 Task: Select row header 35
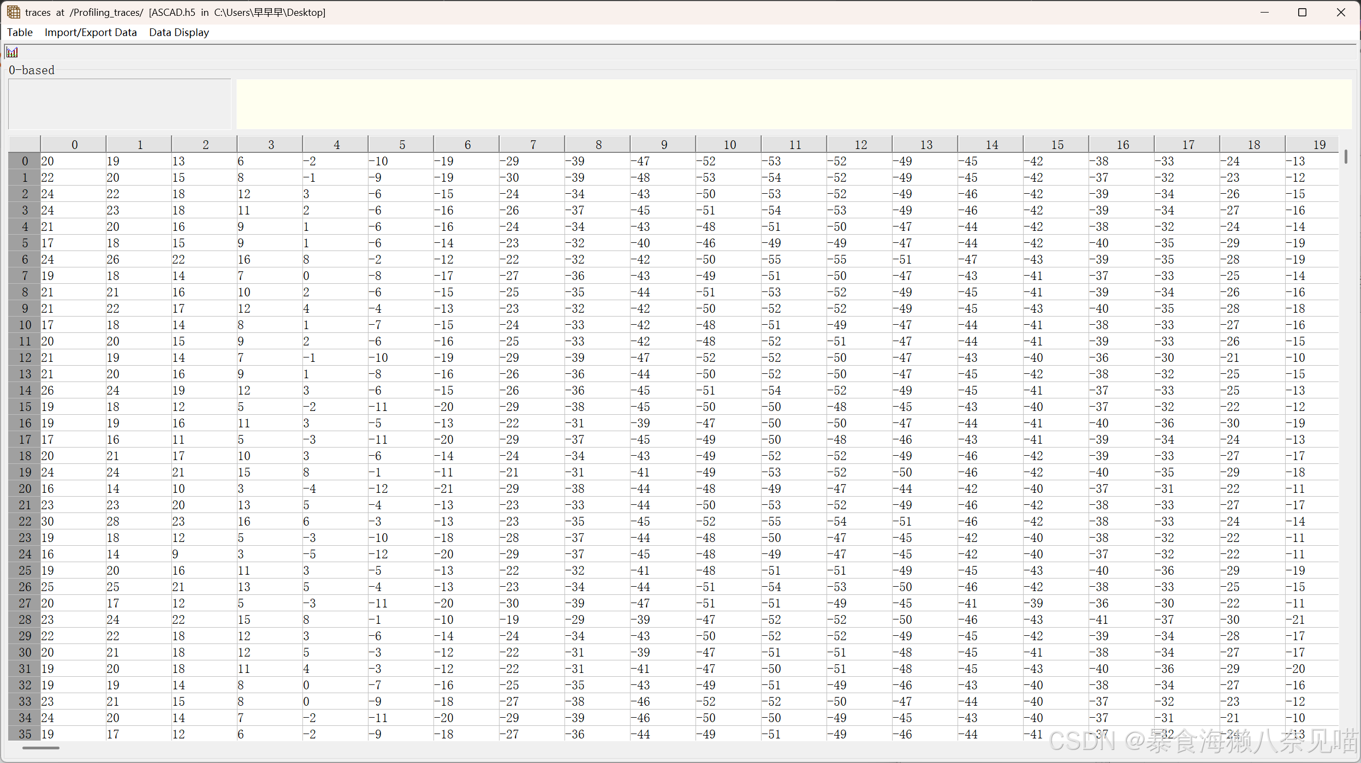coord(25,734)
